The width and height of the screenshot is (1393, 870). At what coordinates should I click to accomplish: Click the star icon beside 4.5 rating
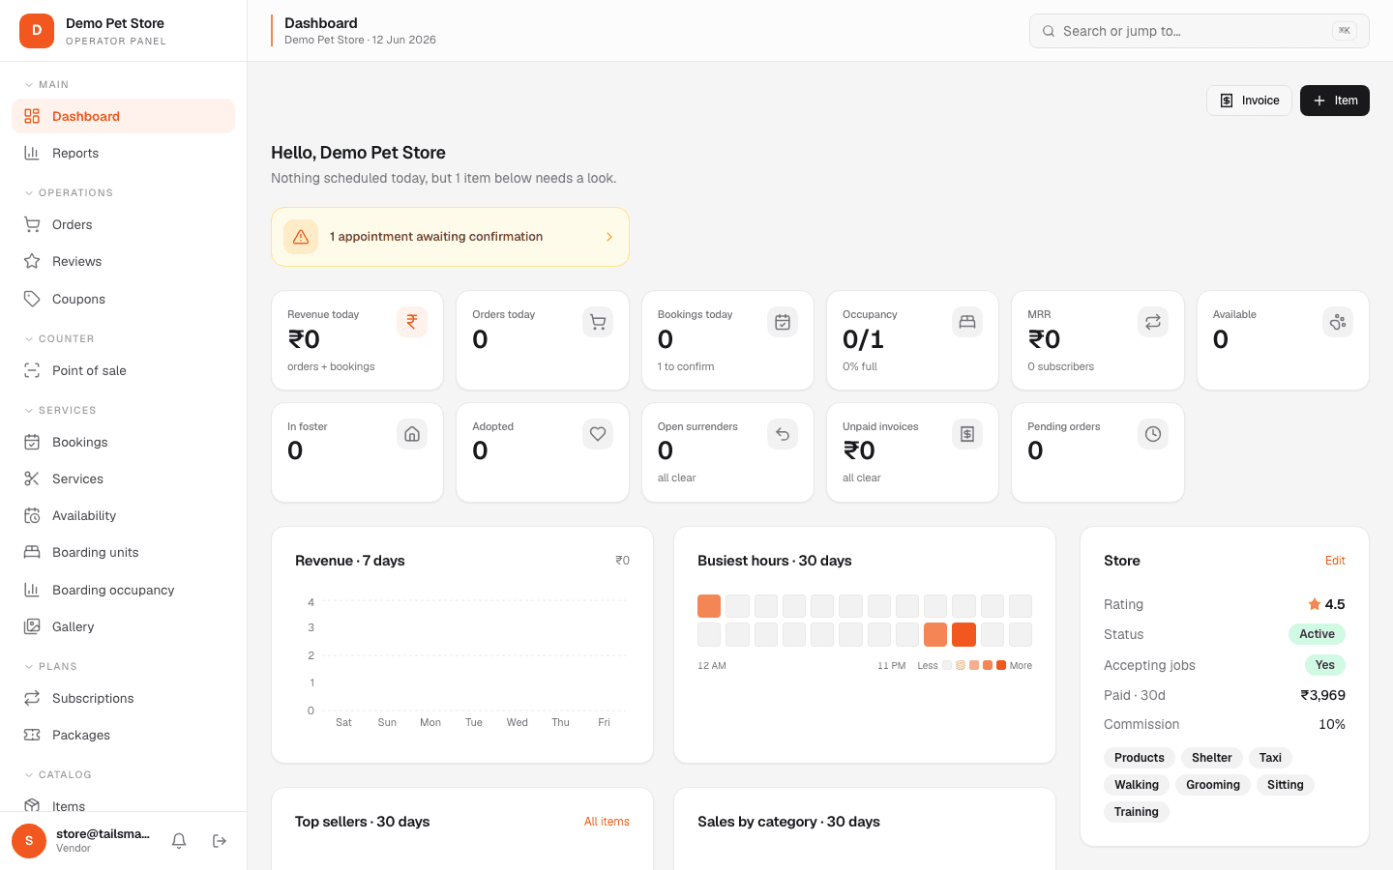pyautogui.click(x=1315, y=604)
